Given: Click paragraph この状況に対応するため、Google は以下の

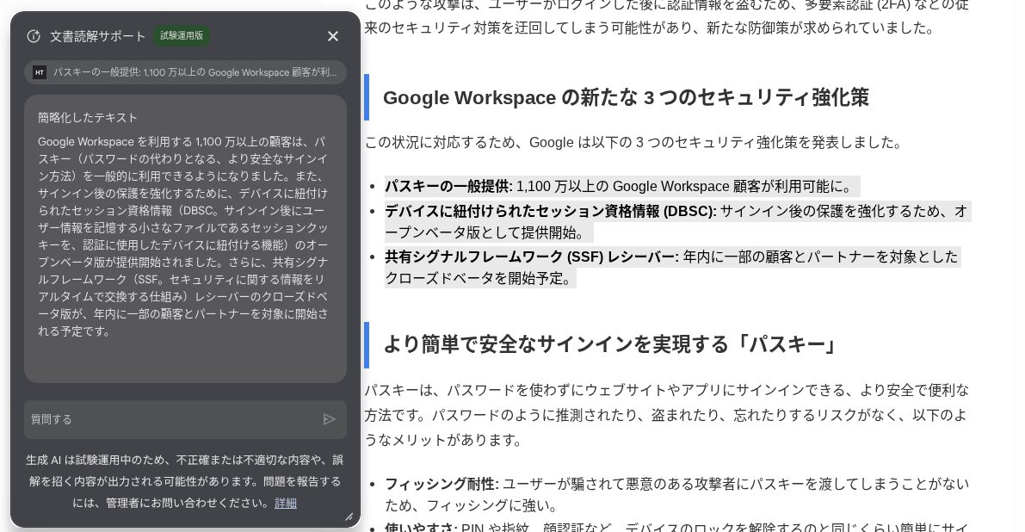Looking at the screenshot, I should click(x=633, y=143).
